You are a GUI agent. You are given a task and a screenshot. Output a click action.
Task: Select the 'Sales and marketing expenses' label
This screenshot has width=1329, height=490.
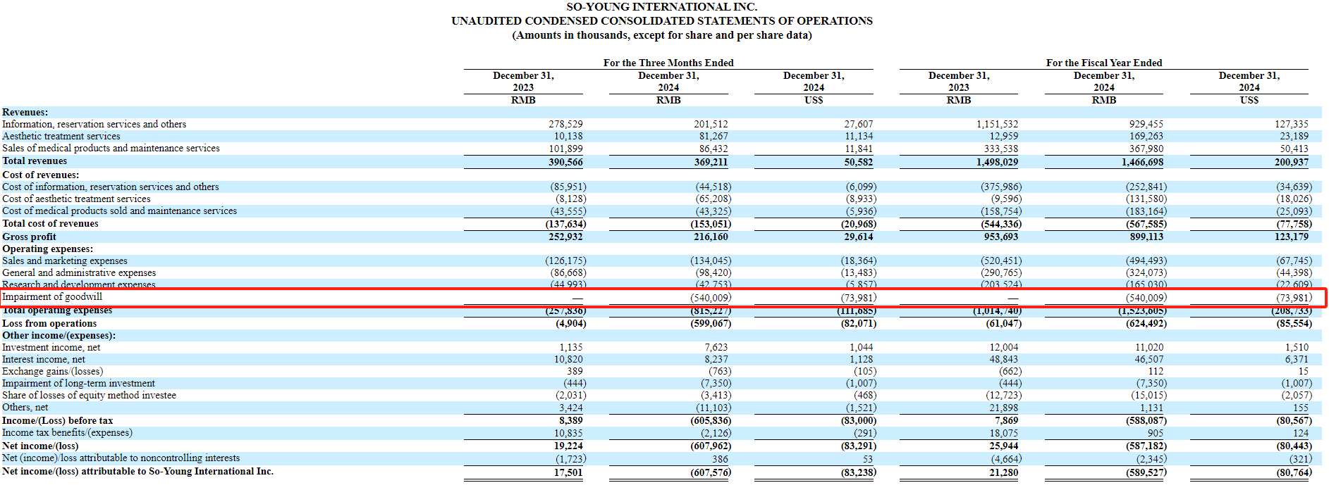click(x=65, y=261)
